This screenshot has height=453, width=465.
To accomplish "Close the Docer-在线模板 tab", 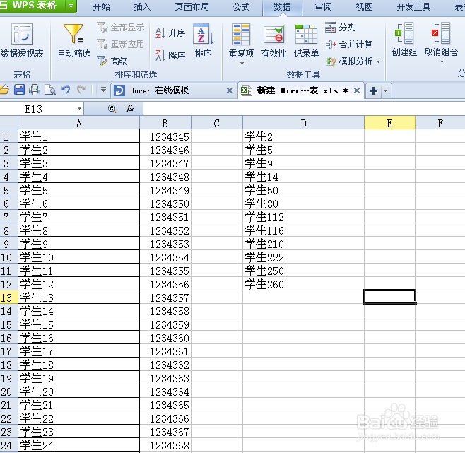I will pos(229,90).
